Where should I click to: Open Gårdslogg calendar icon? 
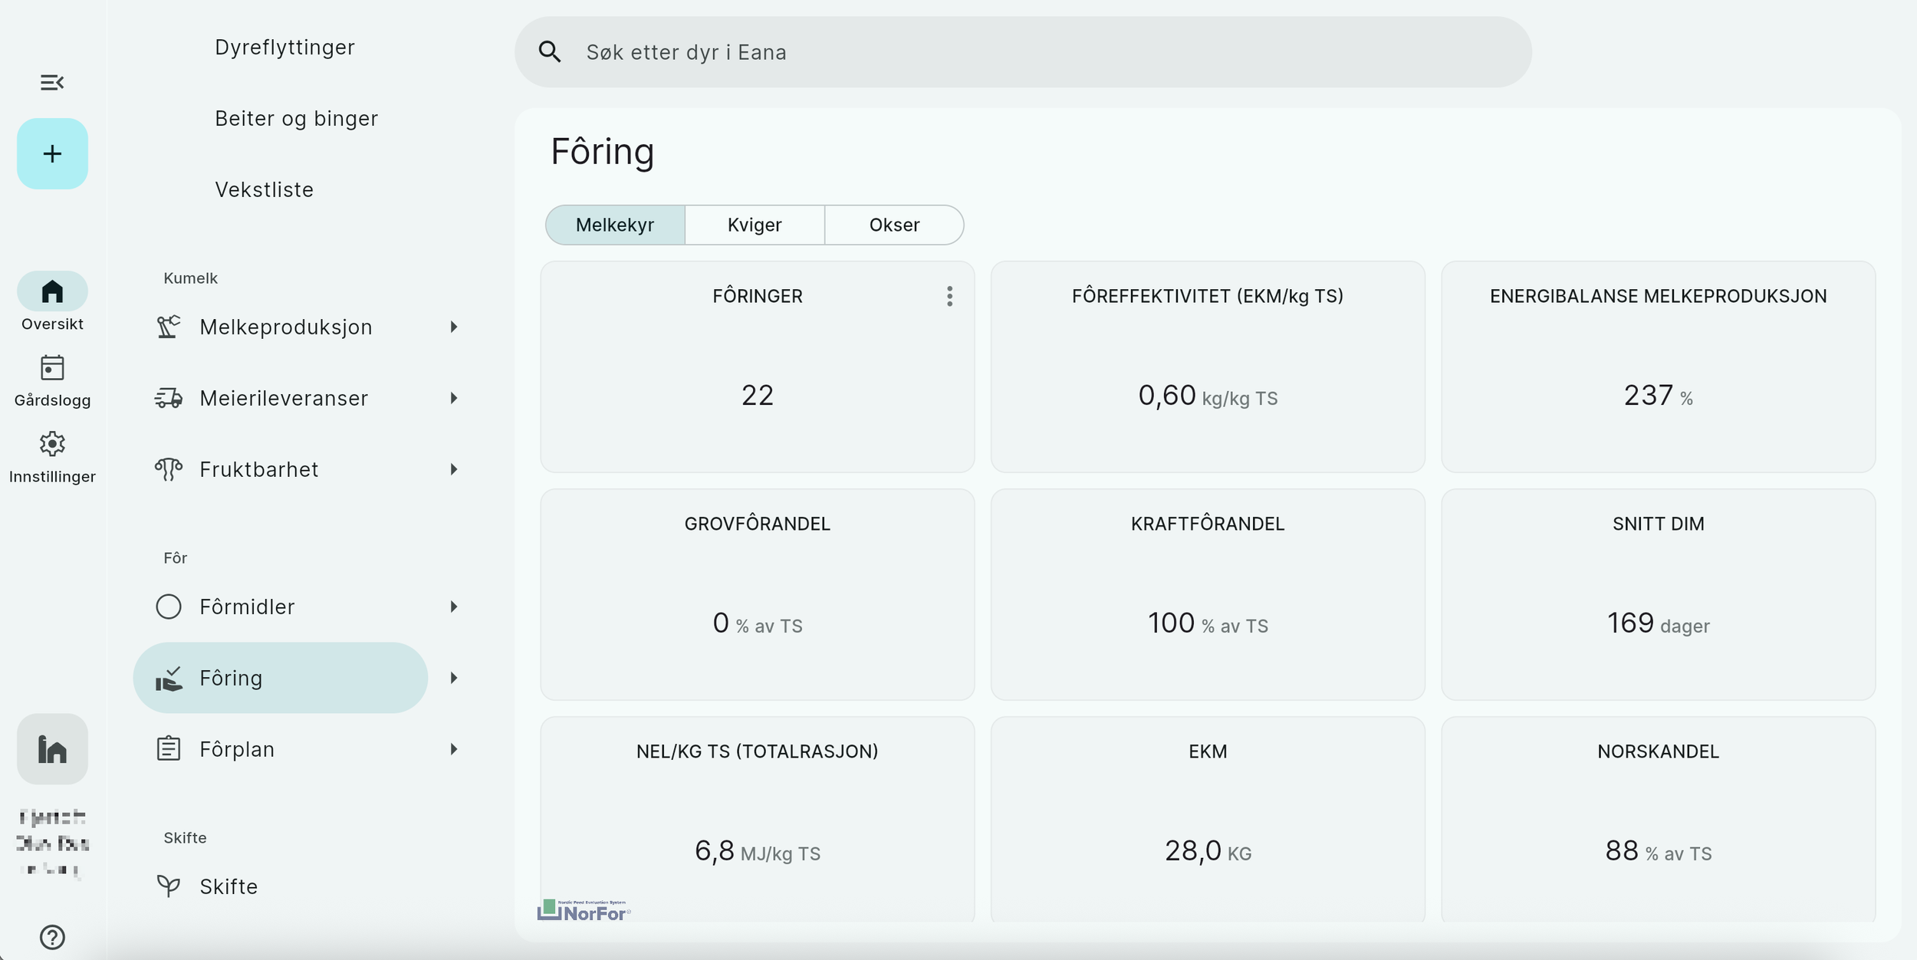click(x=52, y=368)
